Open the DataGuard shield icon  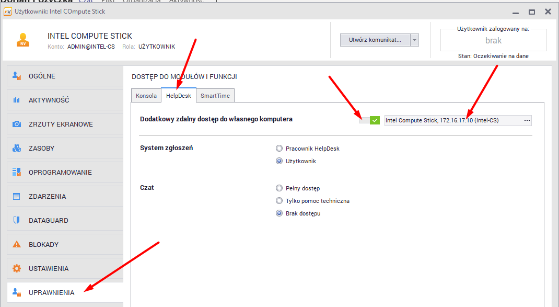[x=17, y=220]
